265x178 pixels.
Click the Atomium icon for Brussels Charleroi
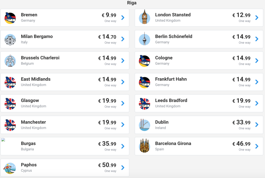pyautogui.click(x=10, y=61)
